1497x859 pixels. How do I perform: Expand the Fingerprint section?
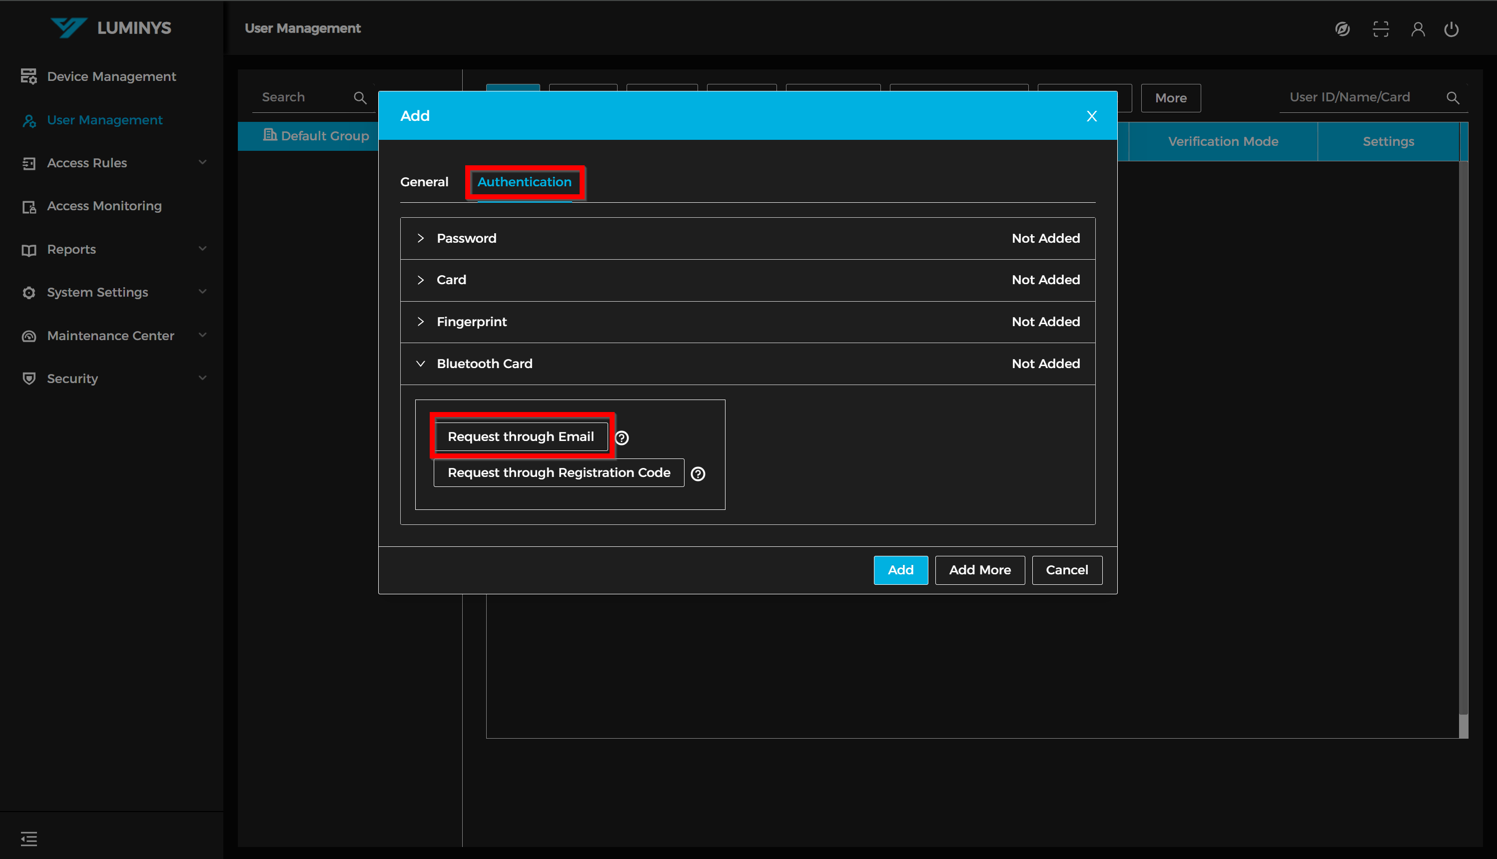coord(421,322)
